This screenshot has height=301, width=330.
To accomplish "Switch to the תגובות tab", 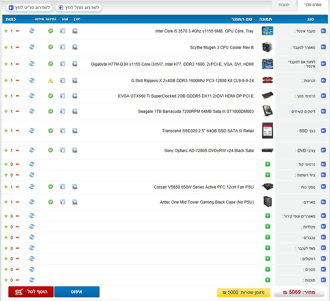I will 284,5.
